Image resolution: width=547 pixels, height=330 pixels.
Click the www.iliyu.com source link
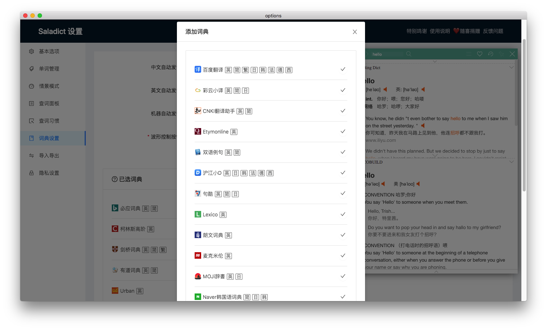pos(381,140)
